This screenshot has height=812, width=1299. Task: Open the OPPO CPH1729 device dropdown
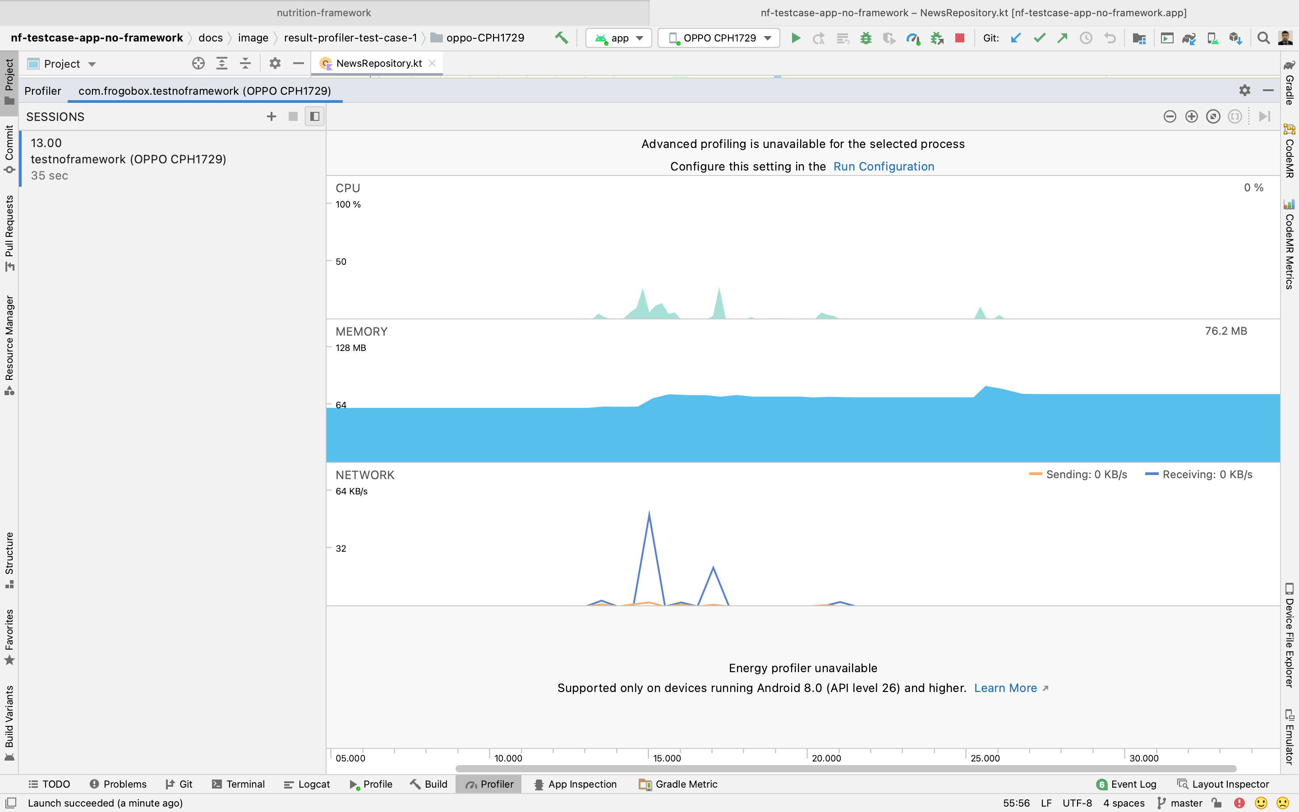click(x=719, y=38)
